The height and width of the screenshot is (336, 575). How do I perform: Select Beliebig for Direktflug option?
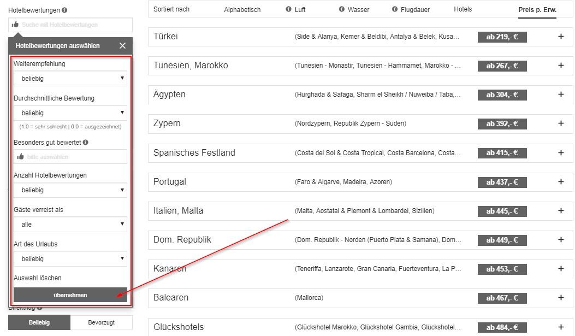39,322
